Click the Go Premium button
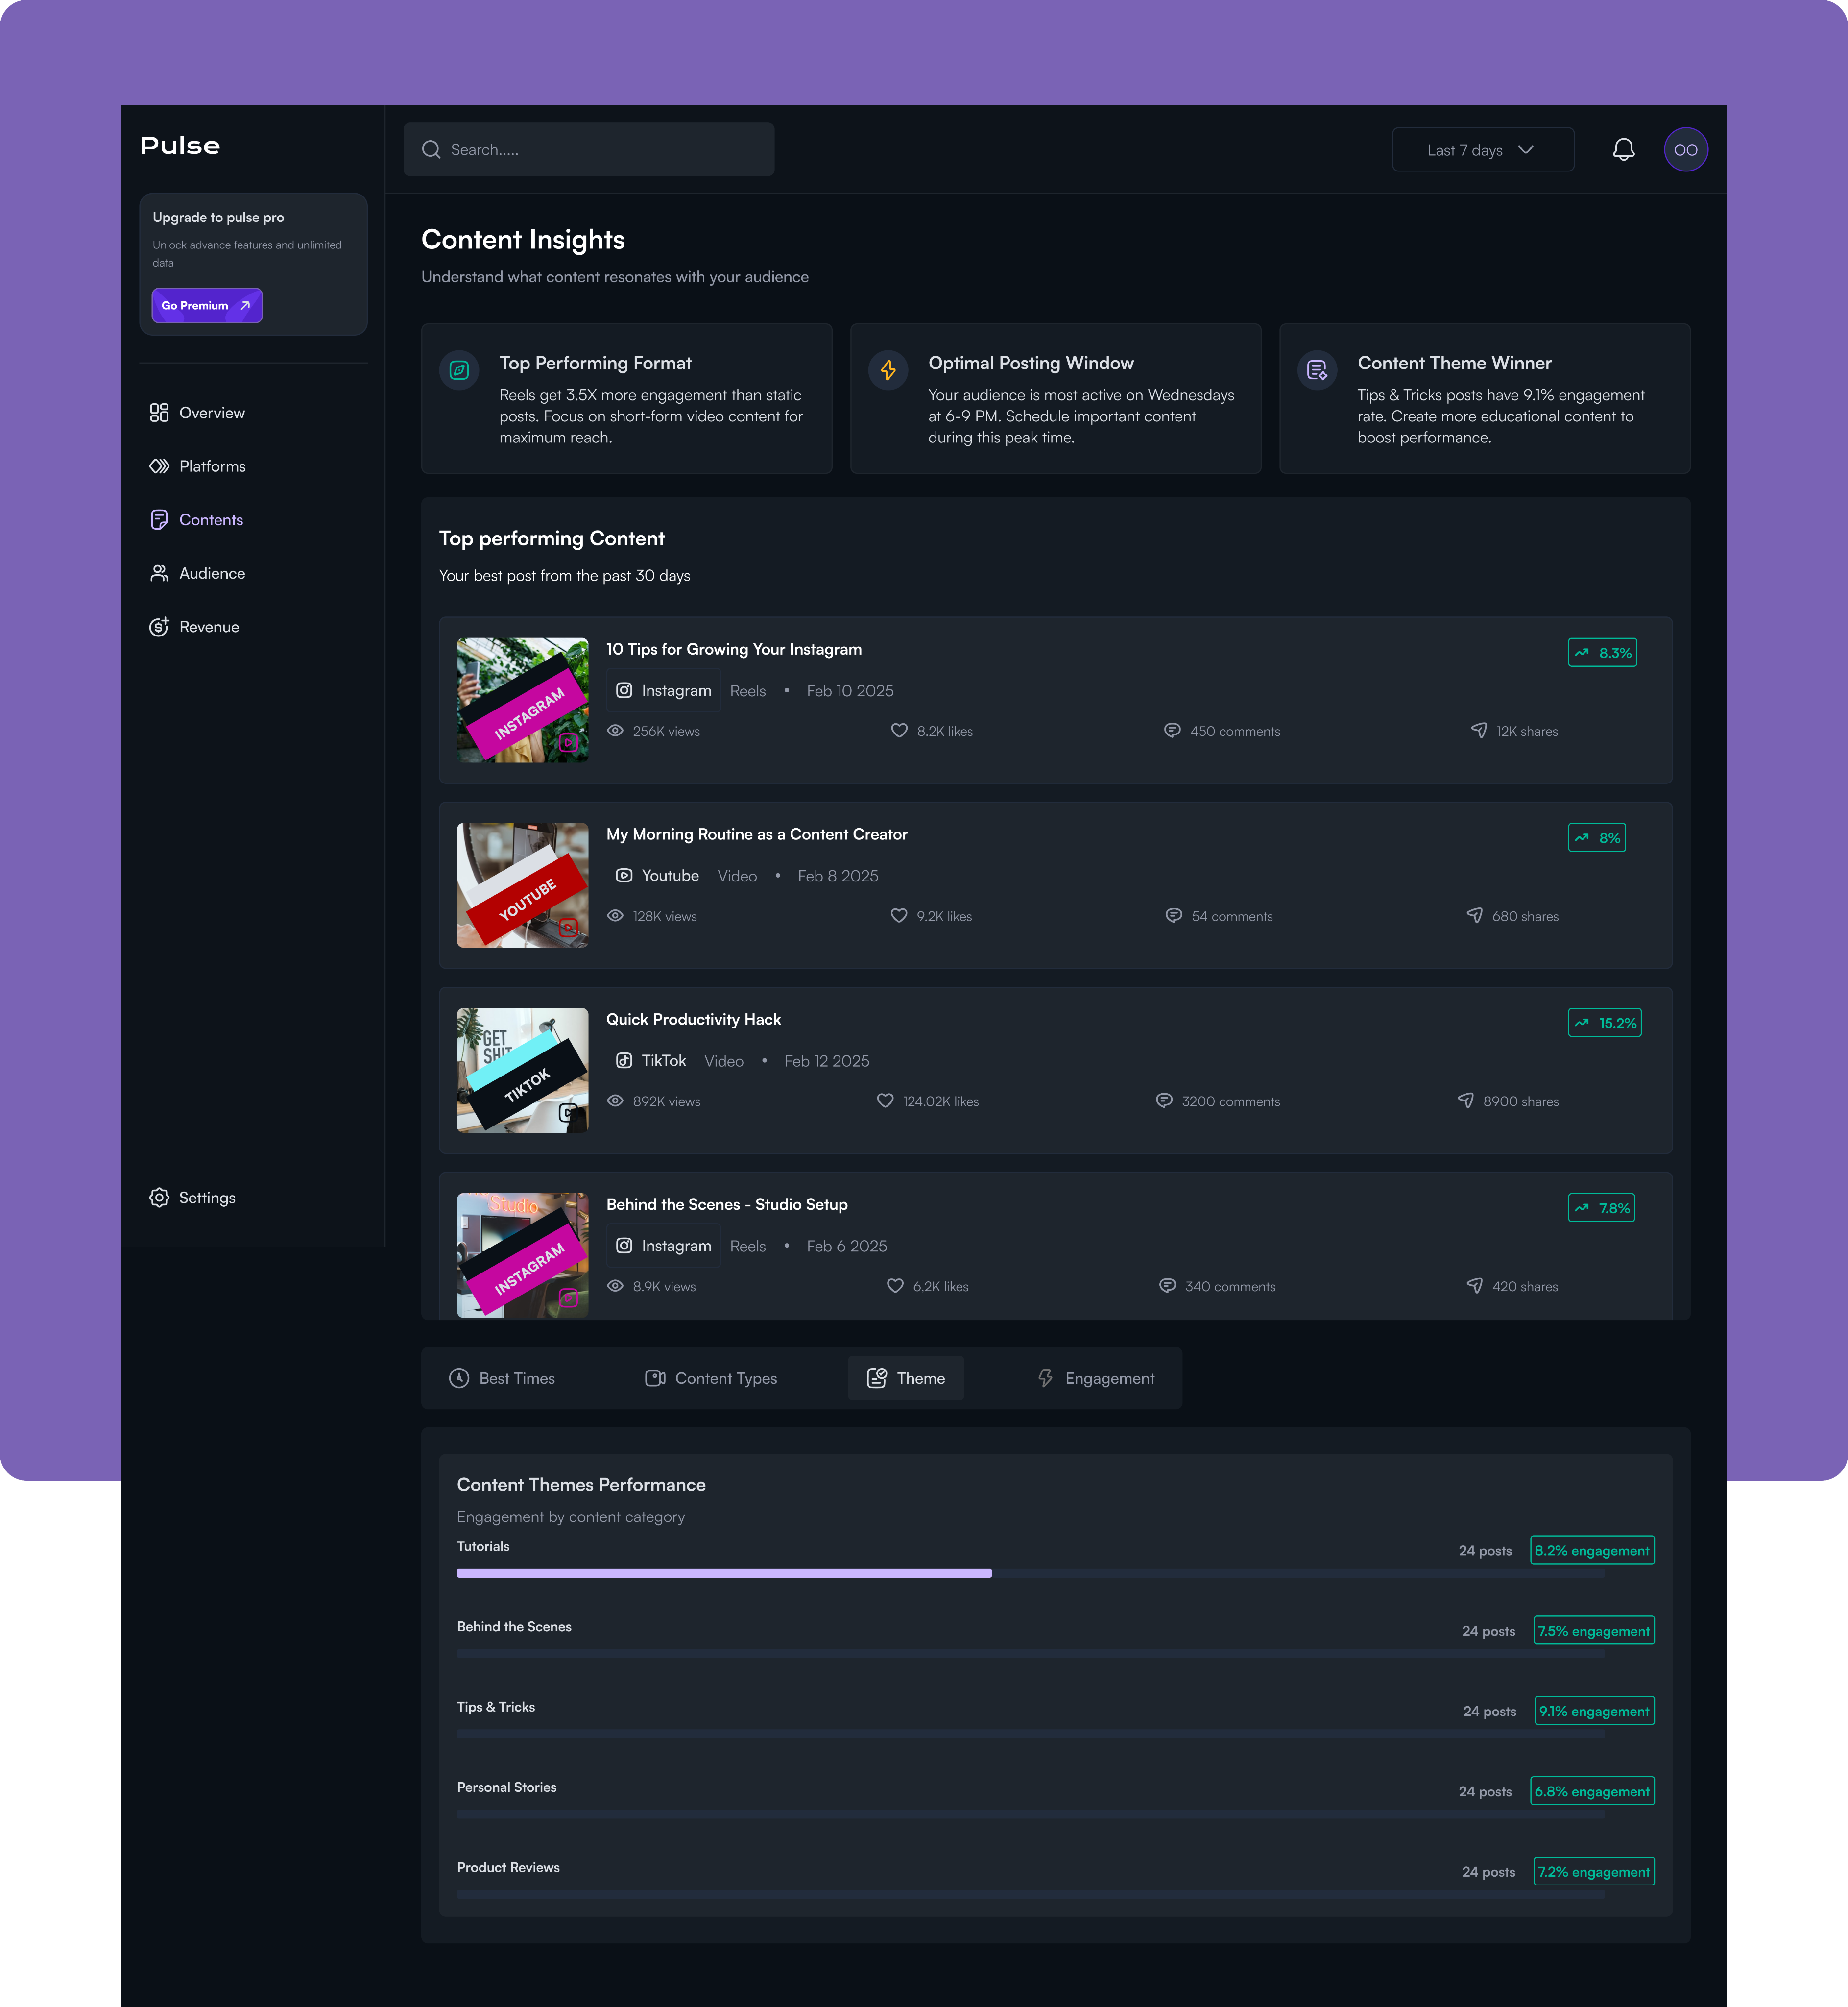The height and width of the screenshot is (2007, 1848). [x=207, y=306]
